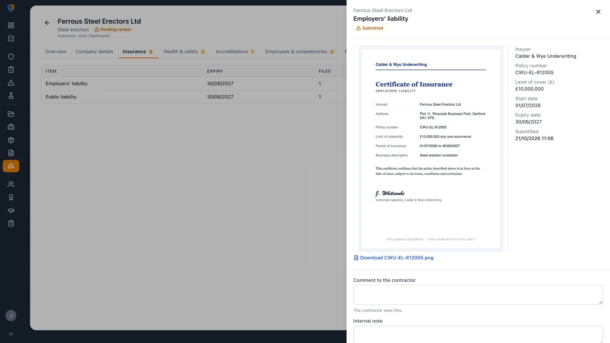The image size is (610, 343).
Task: Click the Submitted status badge
Action: pos(369,28)
